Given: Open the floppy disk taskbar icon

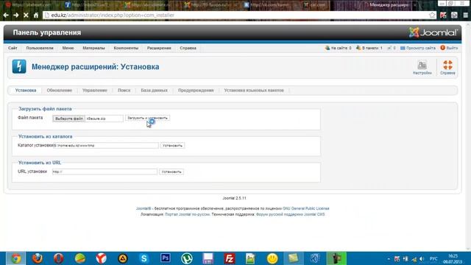Looking at the screenshot, I should coord(208,258).
